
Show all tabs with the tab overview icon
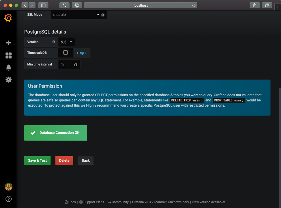pyautogui.click(x=267, y=5)
